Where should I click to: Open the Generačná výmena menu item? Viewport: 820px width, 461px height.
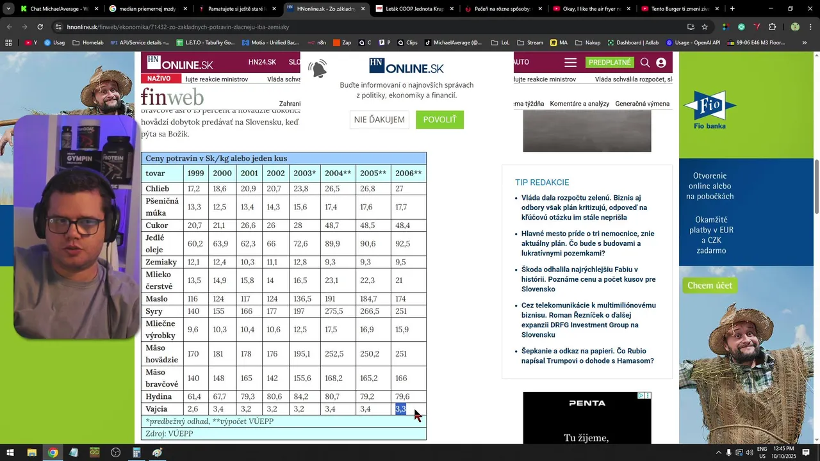click(x=642, y=104)
